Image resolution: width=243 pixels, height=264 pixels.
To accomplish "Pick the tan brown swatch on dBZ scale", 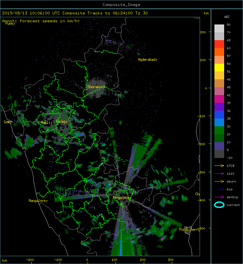I will 219,83.
